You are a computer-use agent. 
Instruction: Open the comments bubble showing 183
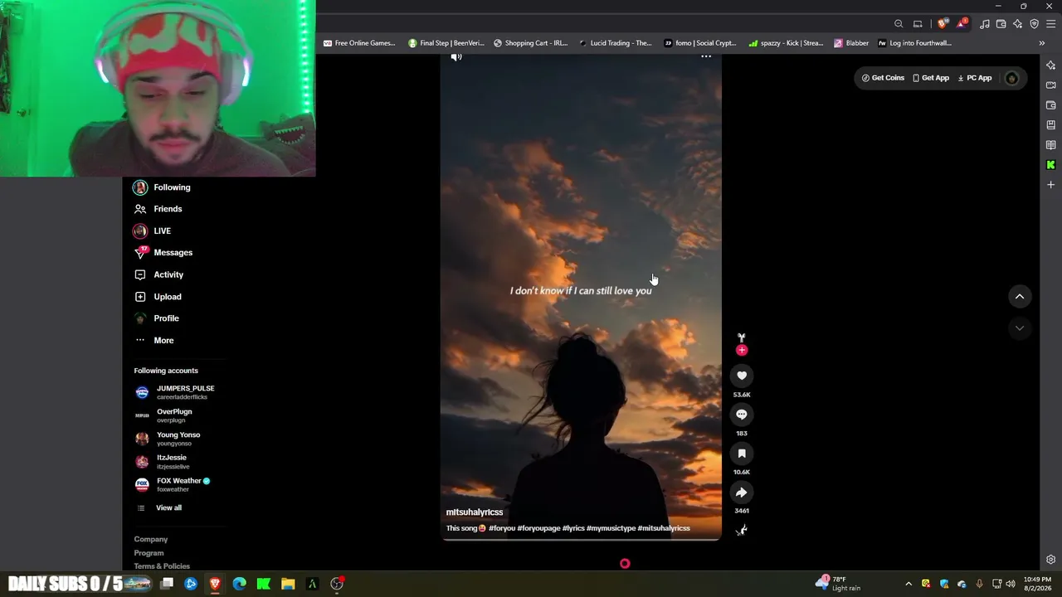(x=742, y=415)
